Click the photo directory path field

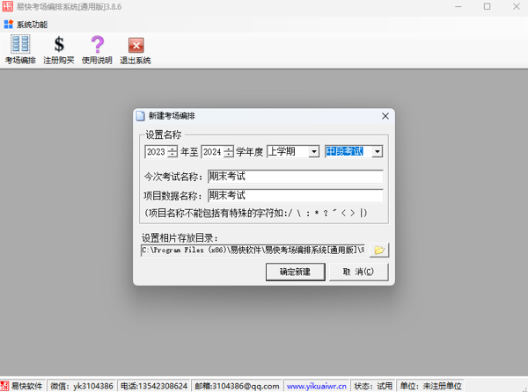tap(253, 250)
